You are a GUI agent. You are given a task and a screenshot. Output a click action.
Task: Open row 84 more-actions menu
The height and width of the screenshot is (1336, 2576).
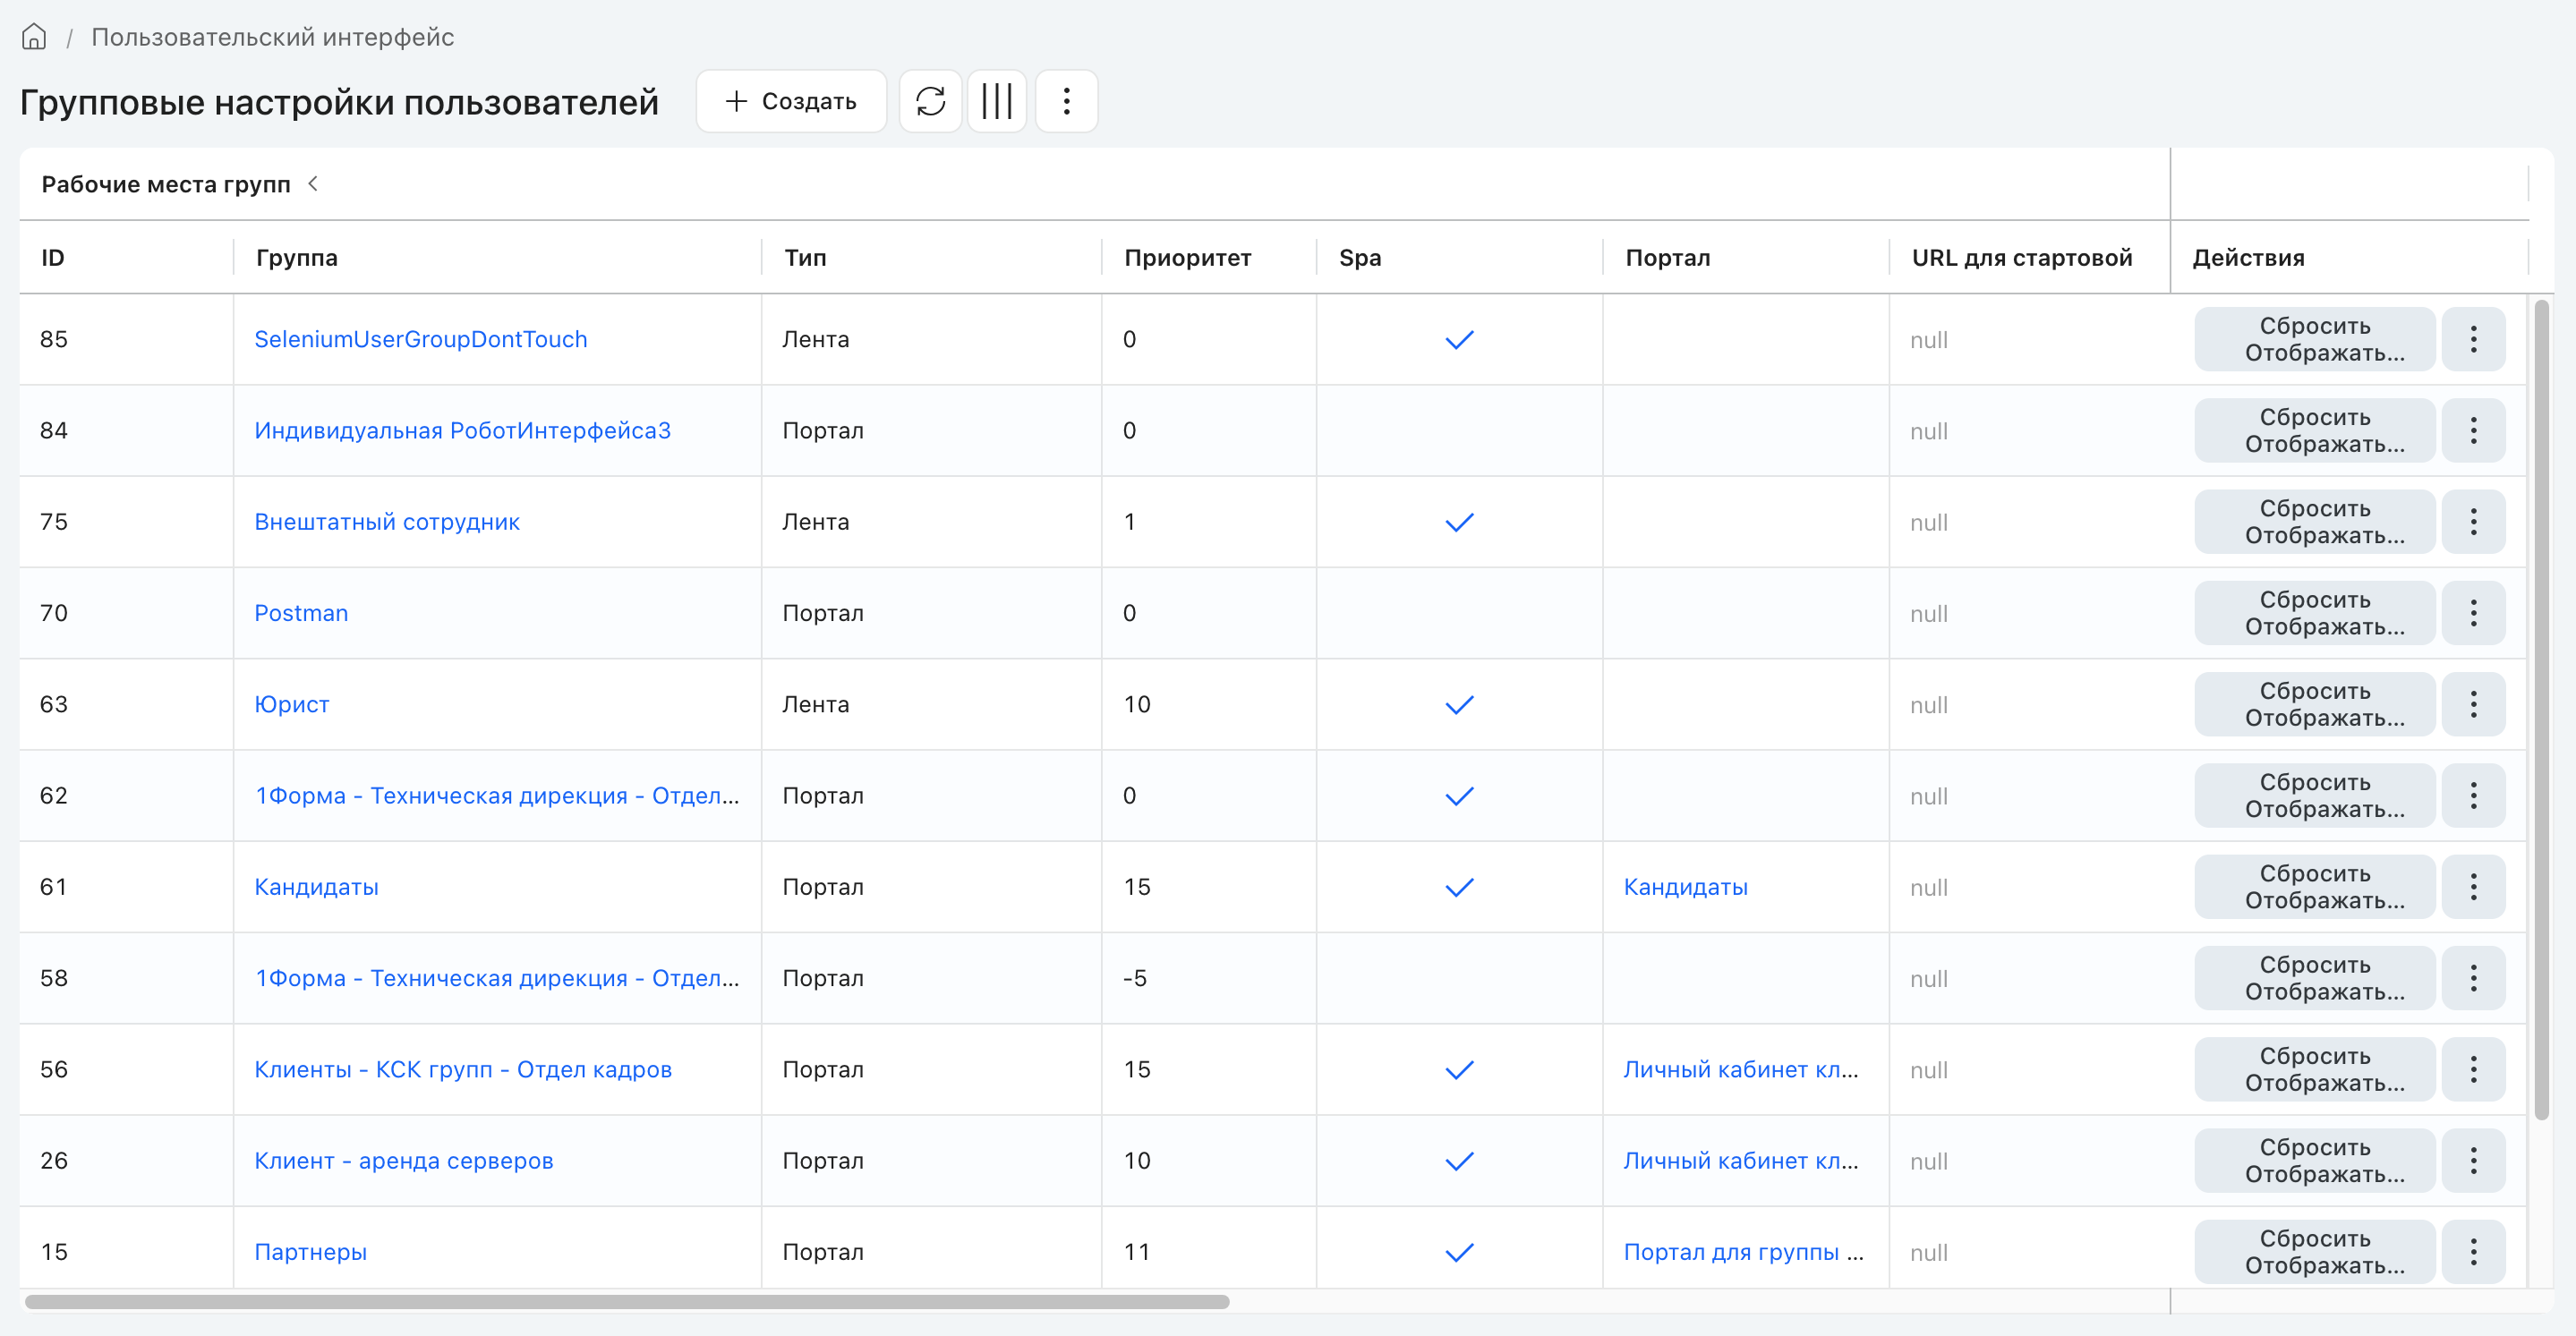(2473, 430)
